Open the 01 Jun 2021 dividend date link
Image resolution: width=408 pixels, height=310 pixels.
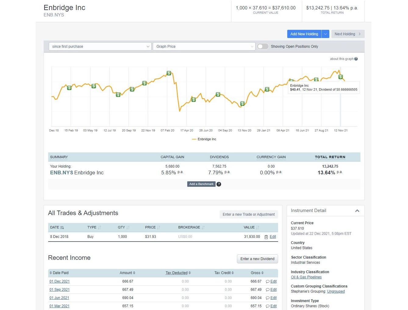point(59,298)
